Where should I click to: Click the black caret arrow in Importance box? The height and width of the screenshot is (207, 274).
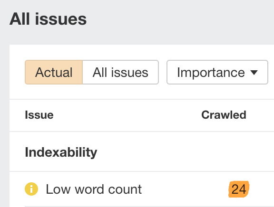[254, 72]
